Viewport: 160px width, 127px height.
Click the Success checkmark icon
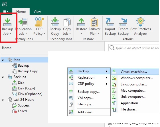(x=15, y=105)
